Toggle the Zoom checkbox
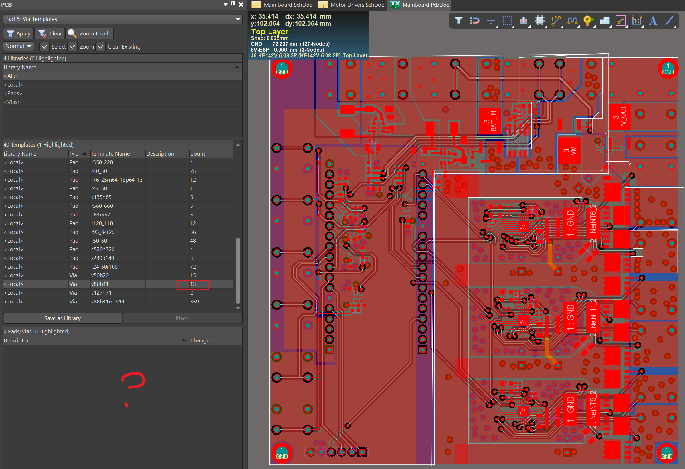The image size is (685, 469). (73, 47)
